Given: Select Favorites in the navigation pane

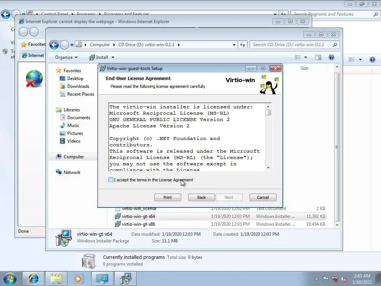Looking at the screenshot, I should pos(72,70).
